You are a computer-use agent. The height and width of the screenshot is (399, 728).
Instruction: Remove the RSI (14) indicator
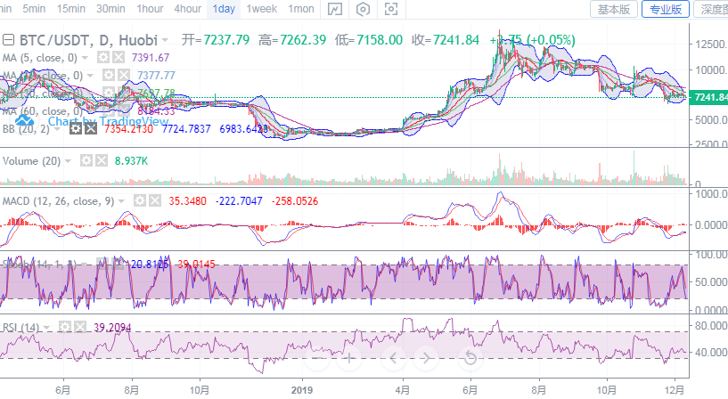80,328
